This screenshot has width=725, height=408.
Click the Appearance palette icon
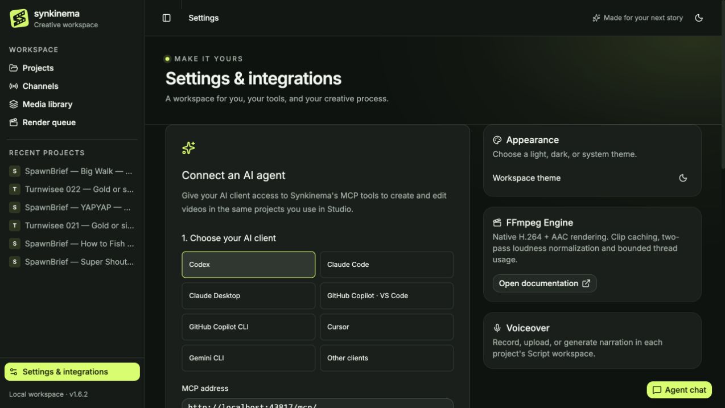click(x=497, y=140)
